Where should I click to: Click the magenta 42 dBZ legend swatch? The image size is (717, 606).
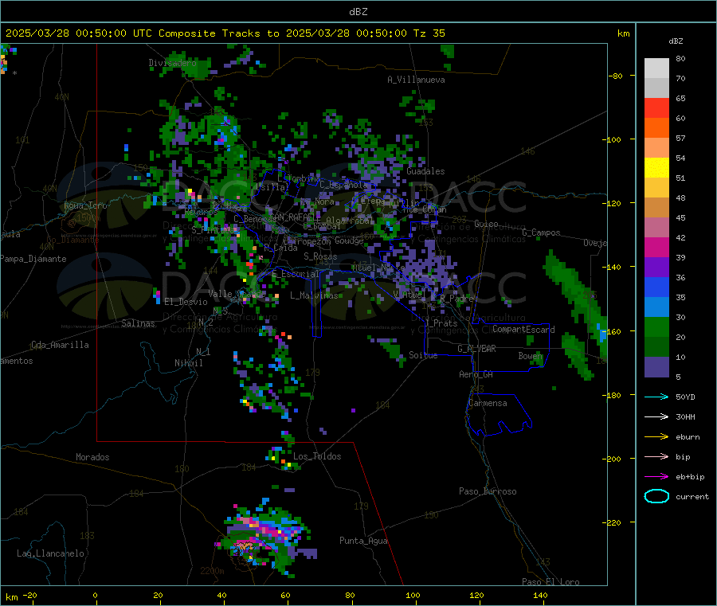pyautogui.click(x=656, y=247)
